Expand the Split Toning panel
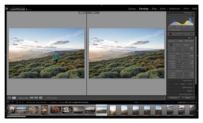This screenshot has height=123, width=203. pos(194,87)
